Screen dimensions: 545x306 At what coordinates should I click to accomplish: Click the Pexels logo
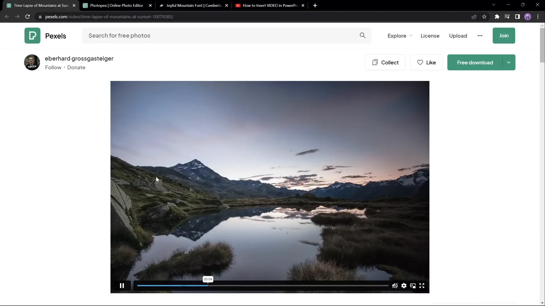[46, 35]
